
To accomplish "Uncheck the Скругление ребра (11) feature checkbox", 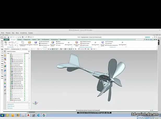I will coord(11,60).
